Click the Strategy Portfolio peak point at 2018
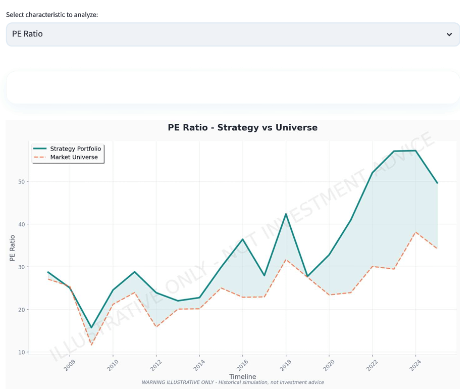Screen dimensions: 472x391 (286, 214)
